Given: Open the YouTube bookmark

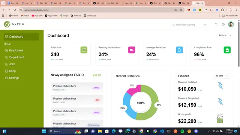Looking at the screenshot, I should [37, 16].
